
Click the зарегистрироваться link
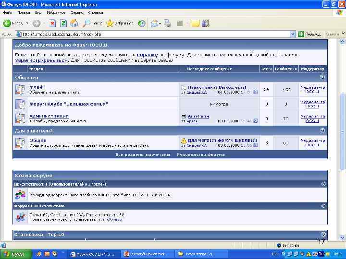(x=41, y=60)
